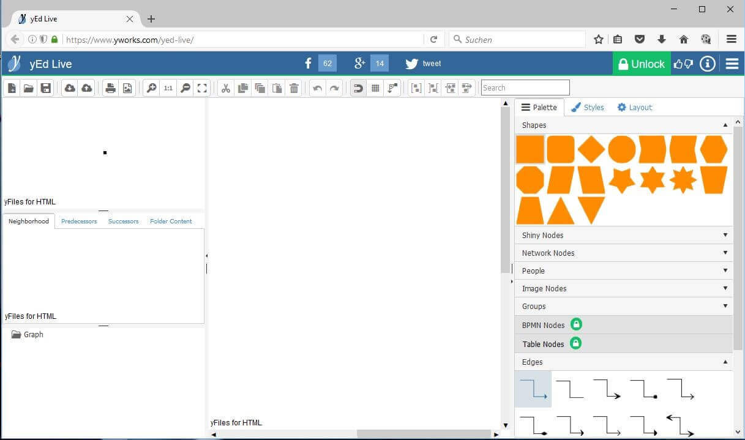The height and width of the screenshot is (440, 745).
Task: Click the Save diagram floppy icon
Action: tap(45, 88)
